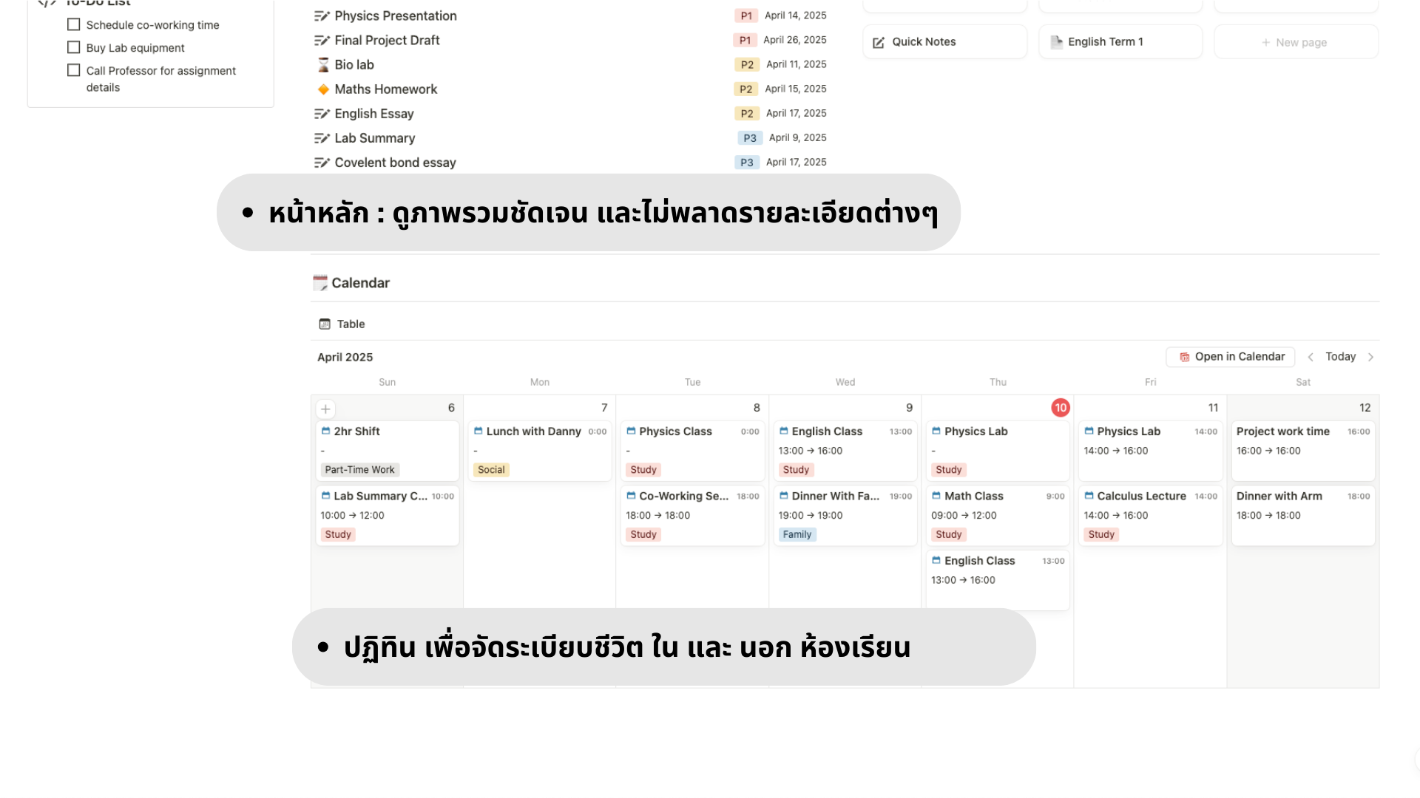Click the plus icon to add event on Sunday 6
The width and height of the screenshot is (1420, 798).
[x=325, y=408]
